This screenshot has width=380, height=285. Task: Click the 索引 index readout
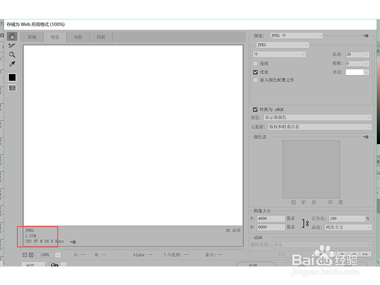[213, 255]
